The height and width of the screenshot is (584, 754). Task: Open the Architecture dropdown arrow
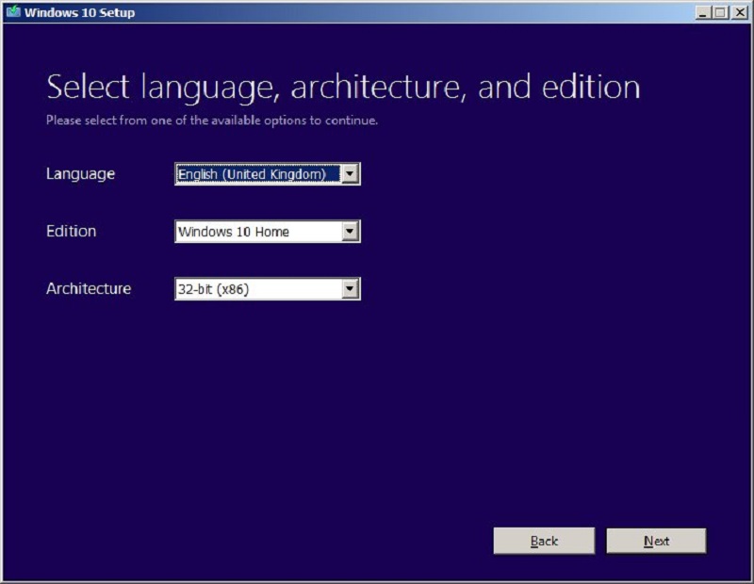(x=350, y=289)
